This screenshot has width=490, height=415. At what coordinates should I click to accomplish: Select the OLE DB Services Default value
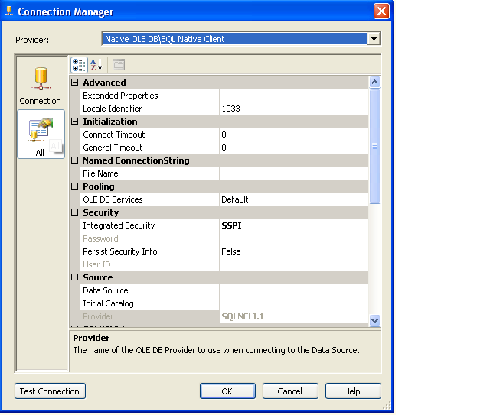point(294,199)
